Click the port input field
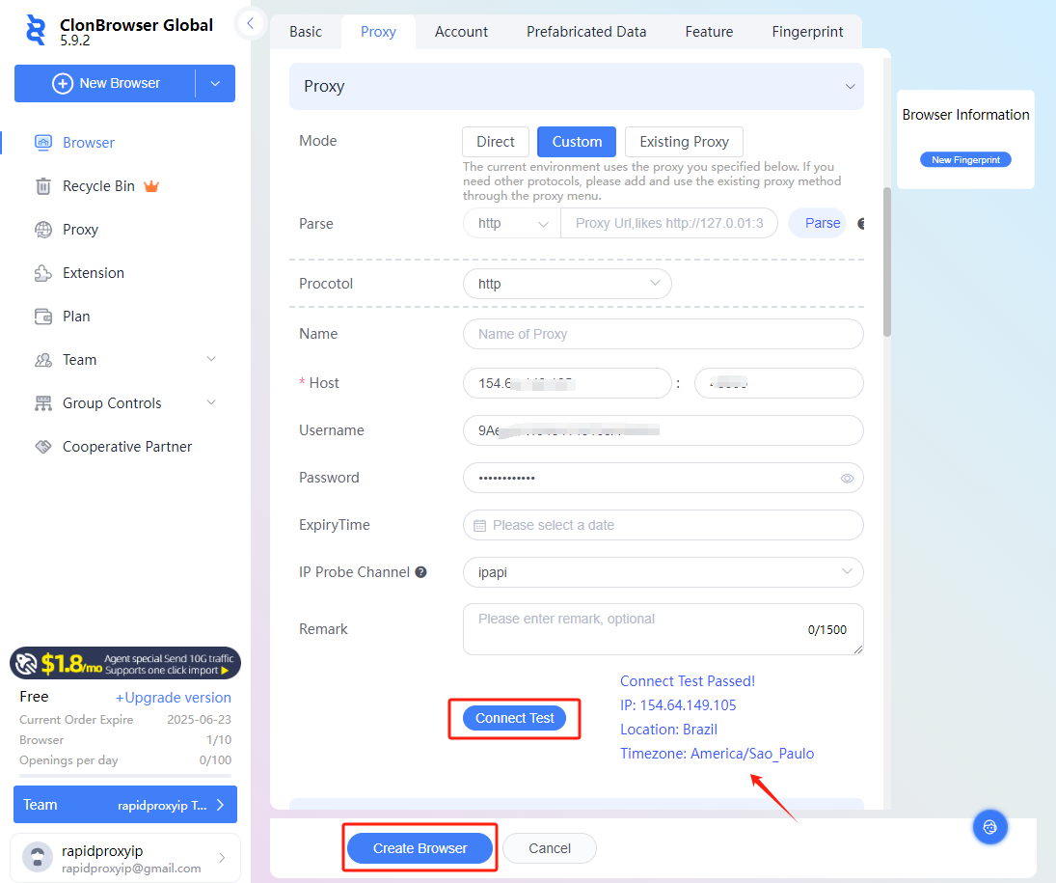Screen dimensions: 1056x883 point(779,383)
